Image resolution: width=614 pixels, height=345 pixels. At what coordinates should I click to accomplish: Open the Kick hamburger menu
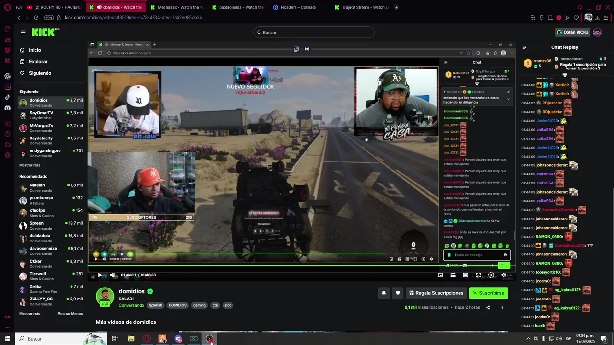coord(23,32)
